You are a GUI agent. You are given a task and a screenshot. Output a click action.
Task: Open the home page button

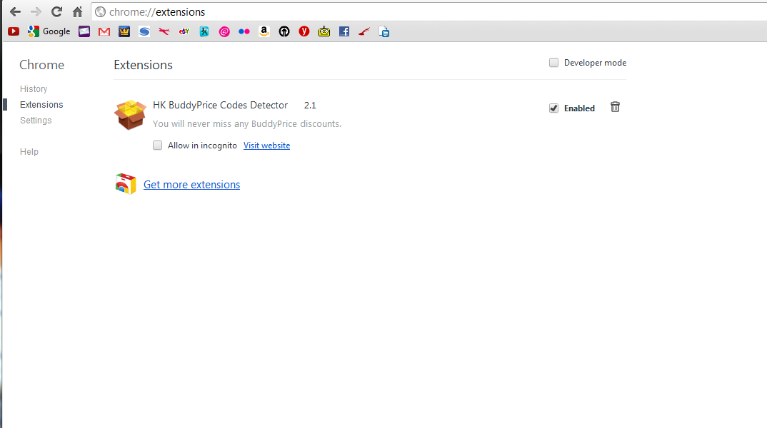[77, 11]
